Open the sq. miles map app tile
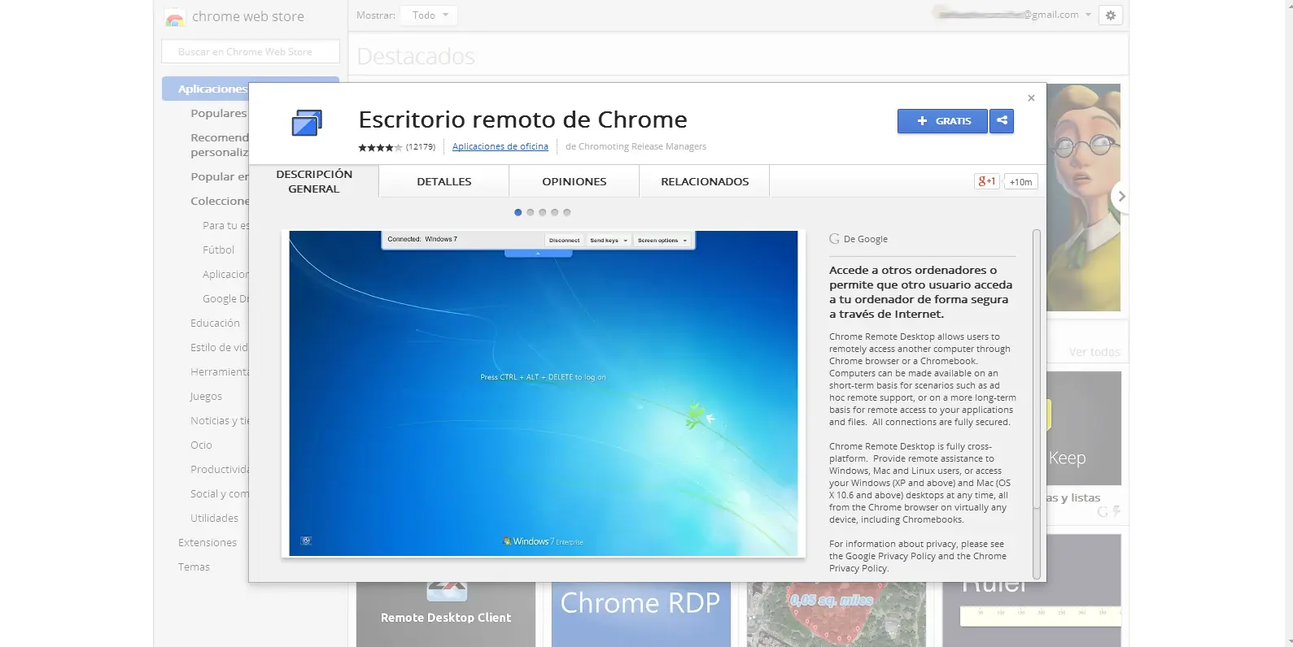 tap(837, 614)
